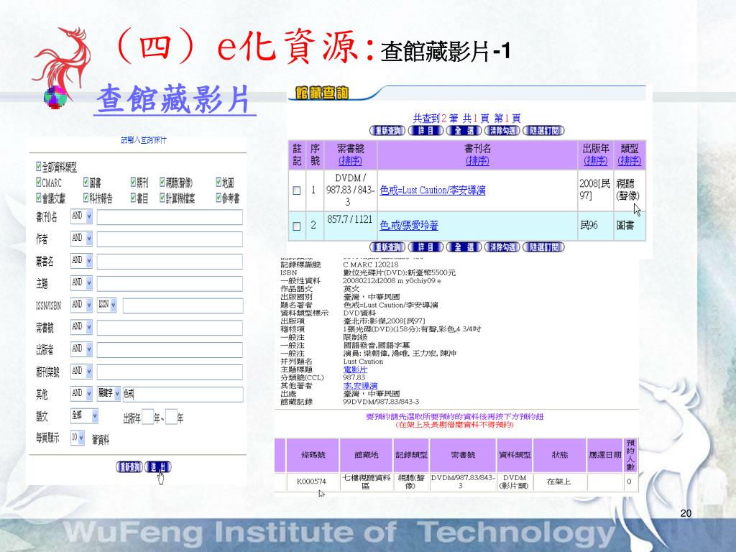
Task: Uncheck the 地圖 checkbox
Action: coord(218,182)
